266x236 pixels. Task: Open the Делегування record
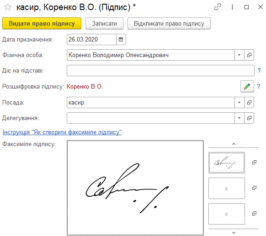pos(249,118)
